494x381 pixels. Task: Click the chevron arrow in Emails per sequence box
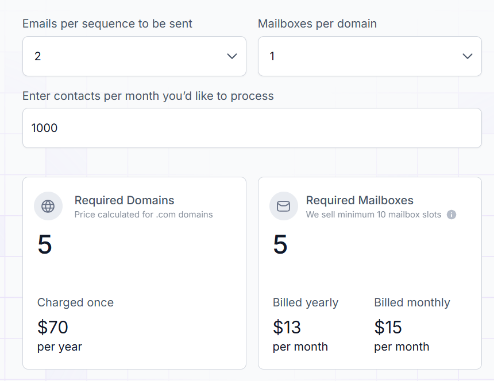point(232,56)
